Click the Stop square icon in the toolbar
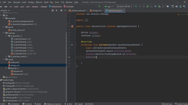Viewport: 188px width, 105px height. coord(163,6)
